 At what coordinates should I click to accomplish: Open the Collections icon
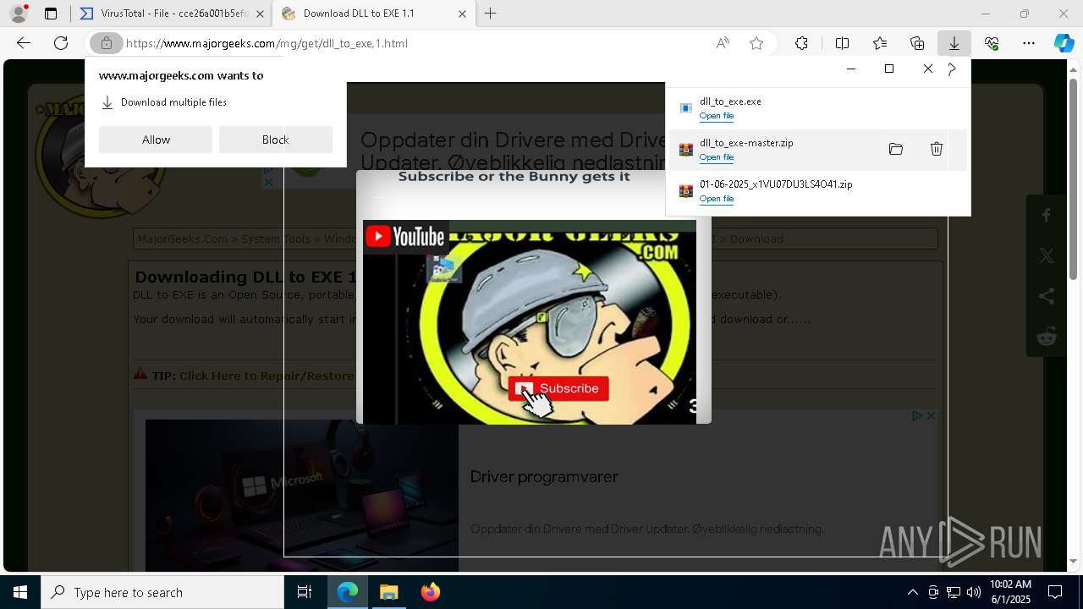tap(917, 43)
